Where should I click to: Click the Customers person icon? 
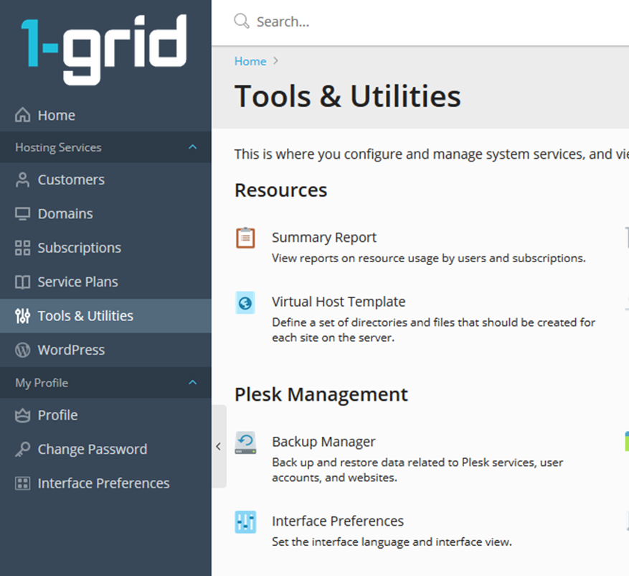pos(22,180)
